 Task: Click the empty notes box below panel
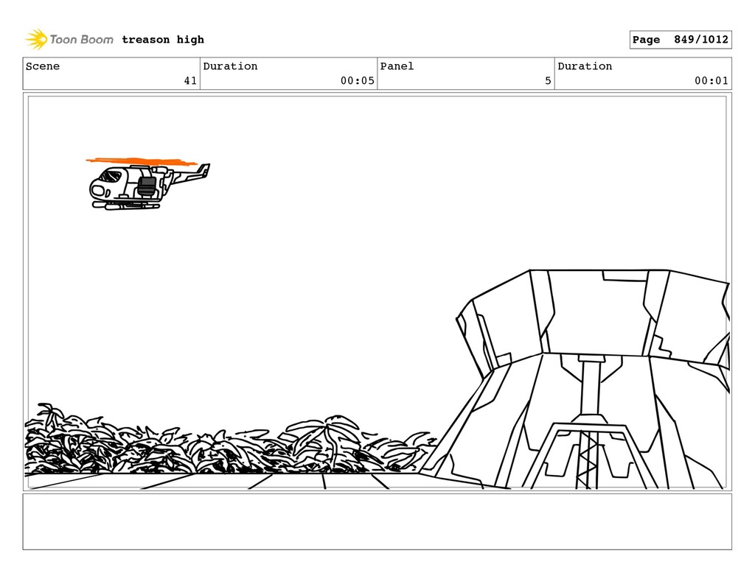377,521
